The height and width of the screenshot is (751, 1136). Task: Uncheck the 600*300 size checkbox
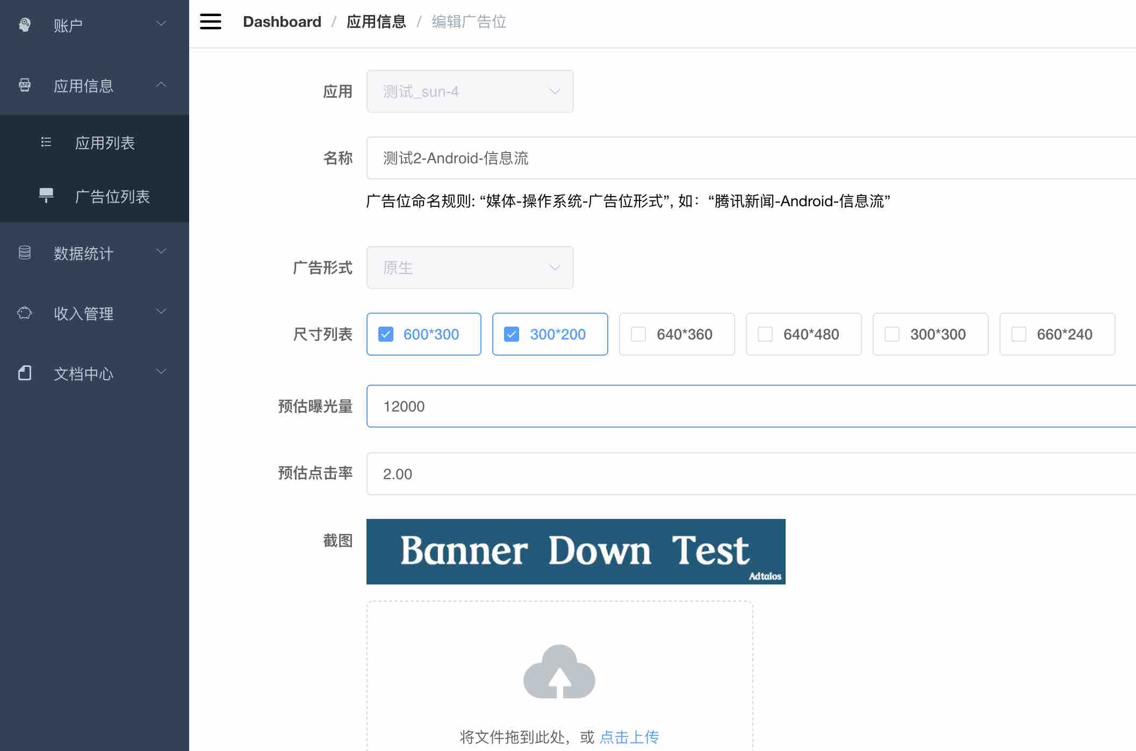pyautogui.click(x=386, y=334)
